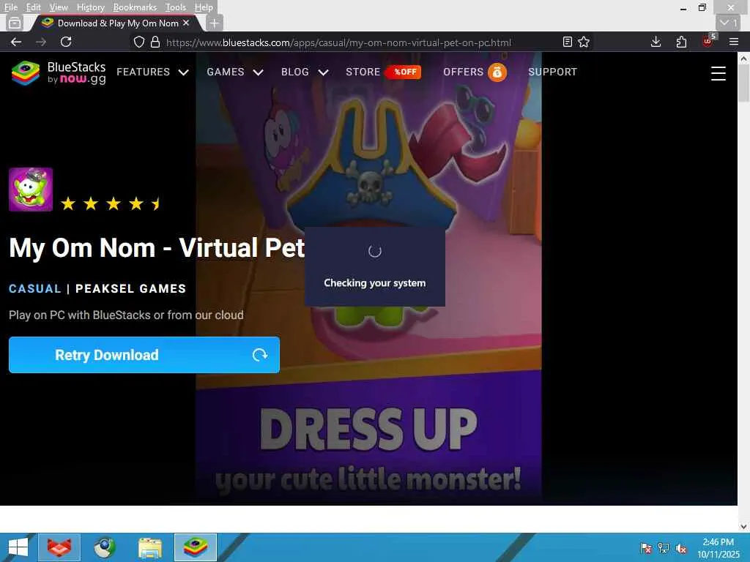Click the My Om Nom app icon
Viewport: 750px width, 562px height.
(31, 190)
